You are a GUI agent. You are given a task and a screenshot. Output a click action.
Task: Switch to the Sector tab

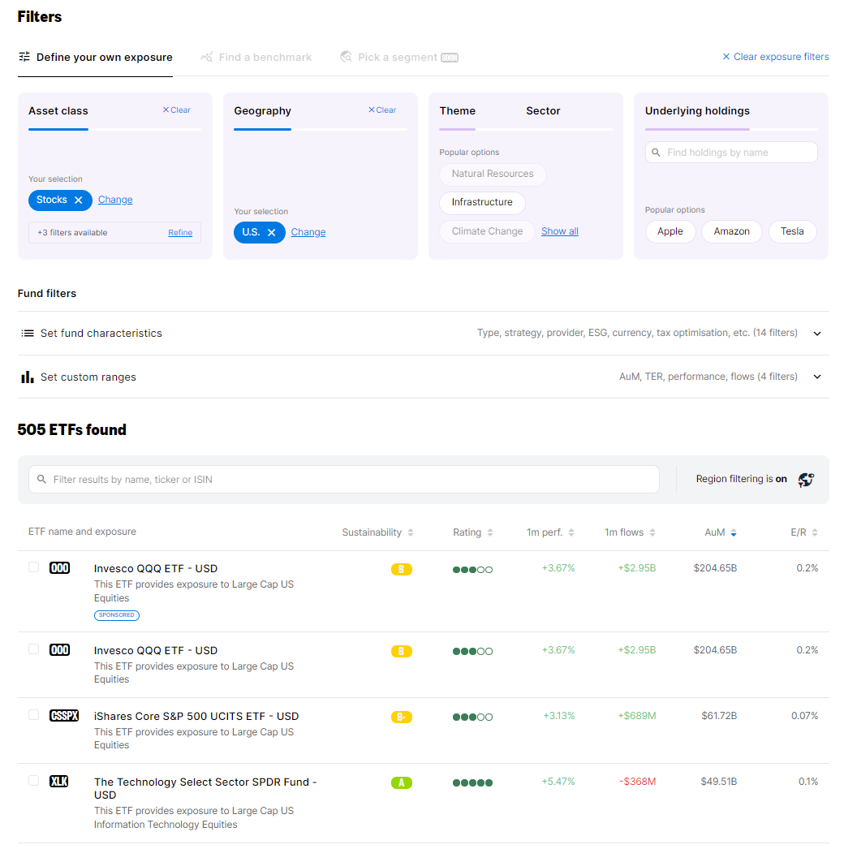[x=543, y=111]
